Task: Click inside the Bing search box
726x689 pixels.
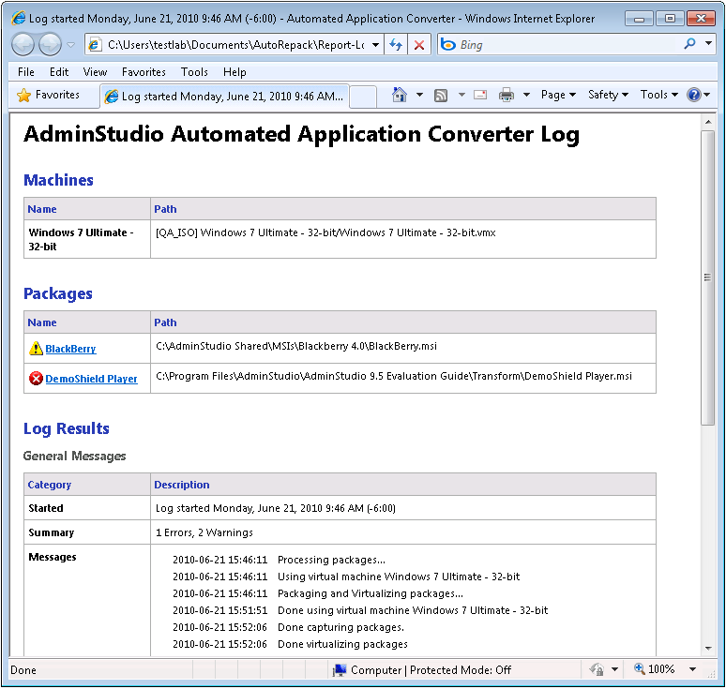Action: coord(563,44)
